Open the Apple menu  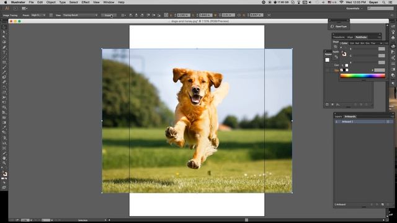6,2
